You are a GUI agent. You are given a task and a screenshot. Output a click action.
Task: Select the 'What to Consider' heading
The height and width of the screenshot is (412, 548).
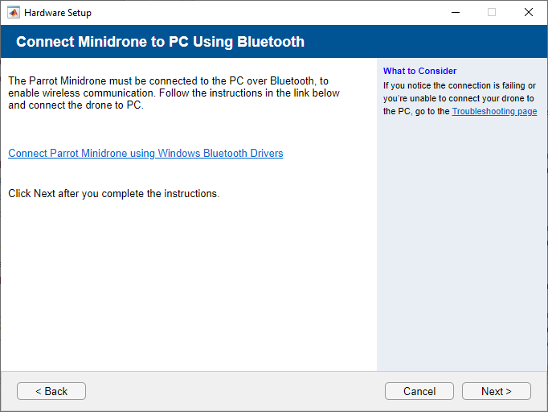[419, 71]
